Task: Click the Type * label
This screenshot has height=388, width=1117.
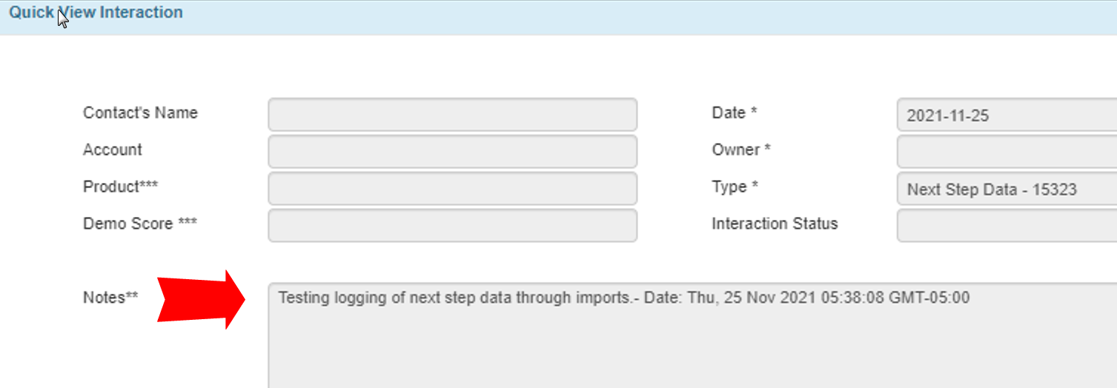Action: pos(735,187)
